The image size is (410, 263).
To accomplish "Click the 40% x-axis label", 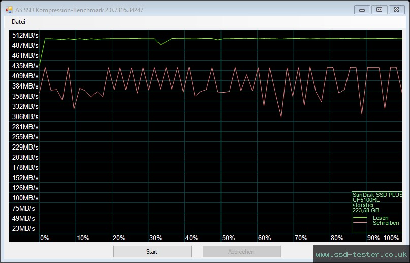I will (192, 238).
